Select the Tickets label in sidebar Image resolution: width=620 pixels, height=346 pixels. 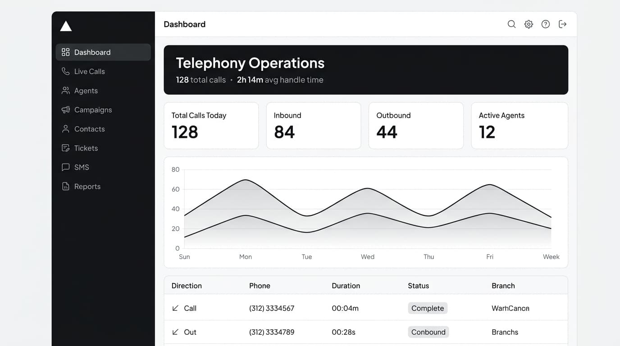tap(86, 148)
